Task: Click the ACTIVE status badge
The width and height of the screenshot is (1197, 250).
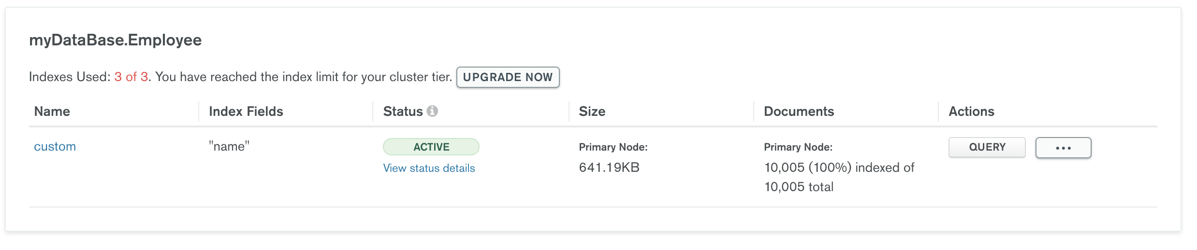Action: coord(431,147)
